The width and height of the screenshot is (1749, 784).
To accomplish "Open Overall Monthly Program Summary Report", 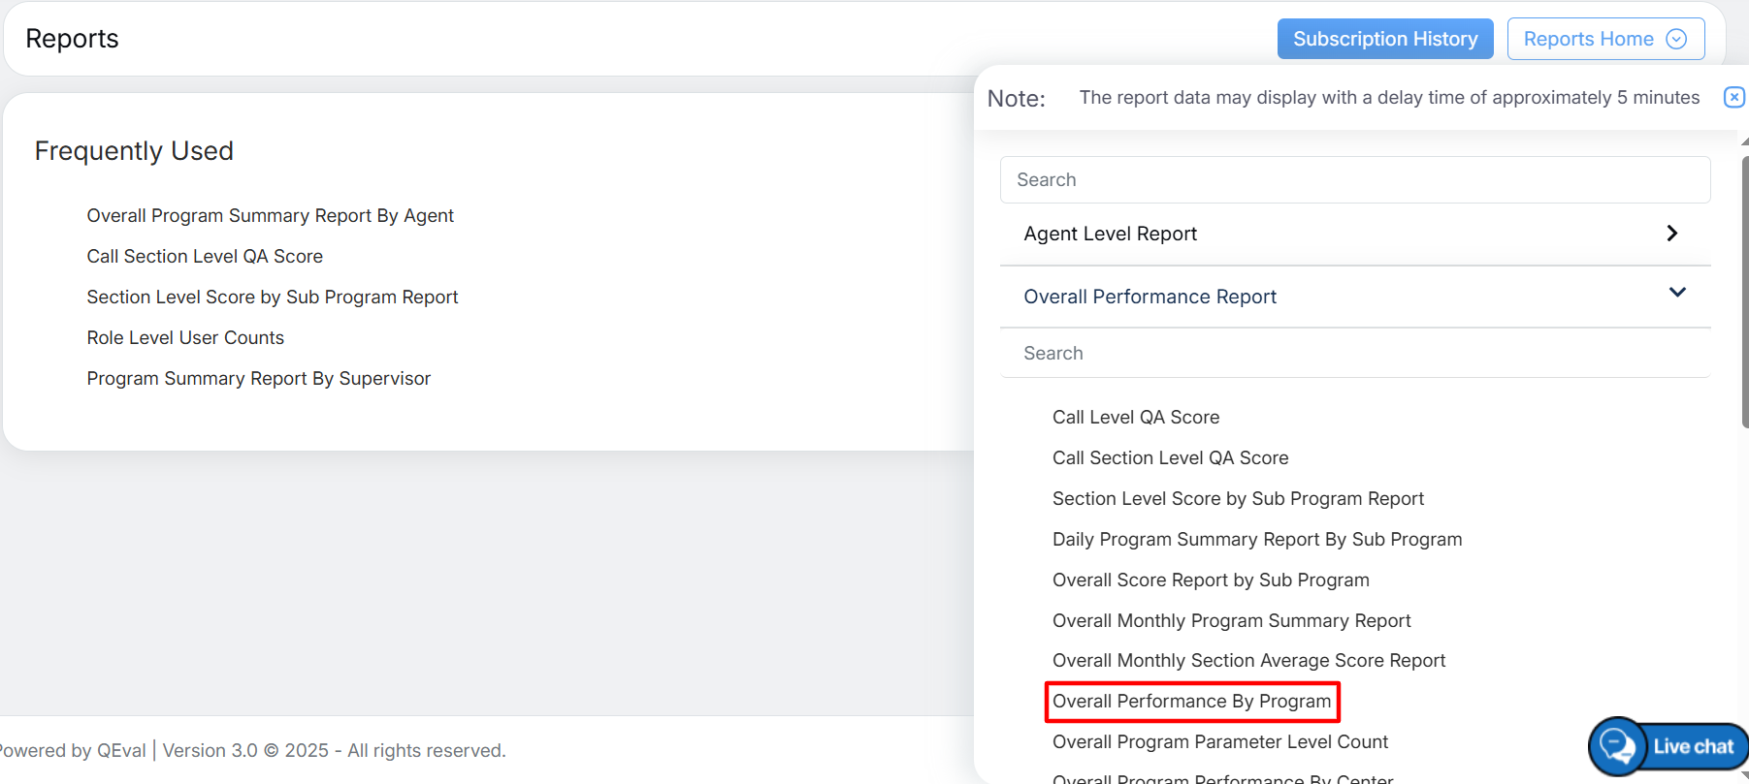I will [x=1231, y=621].
